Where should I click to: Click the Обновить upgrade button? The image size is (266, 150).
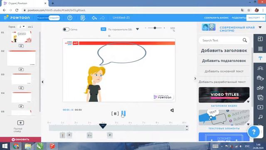click(20, 140)
